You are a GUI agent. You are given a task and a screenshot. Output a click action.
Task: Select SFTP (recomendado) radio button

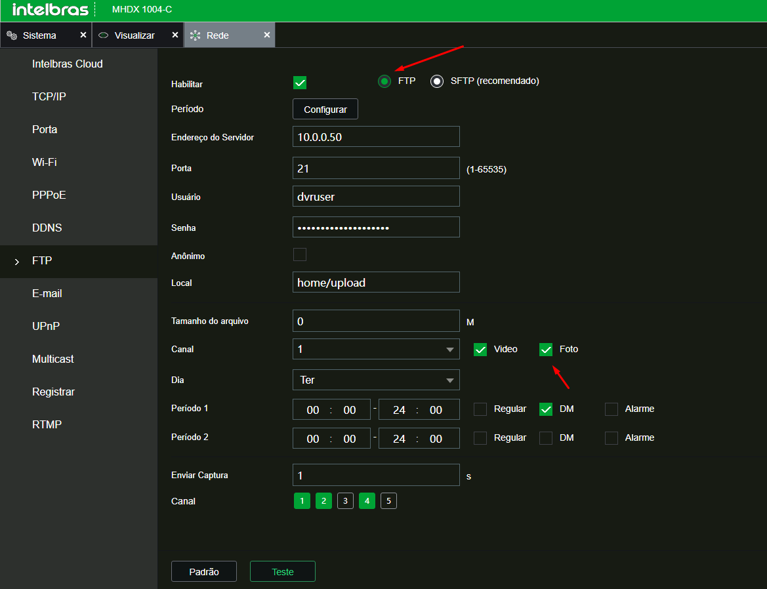click(x=437, y=81)
